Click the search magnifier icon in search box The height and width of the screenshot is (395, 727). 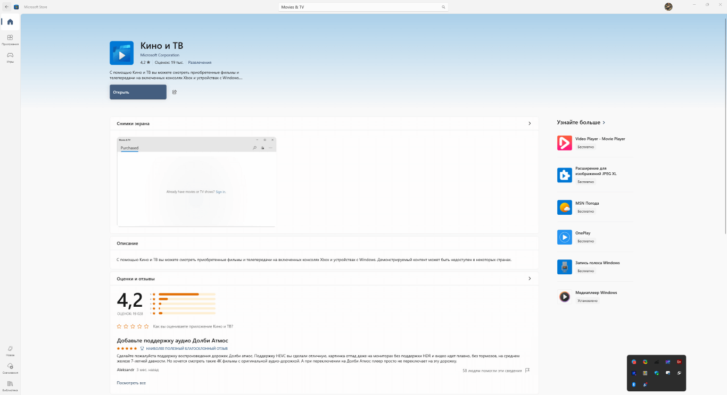[443, 7]
